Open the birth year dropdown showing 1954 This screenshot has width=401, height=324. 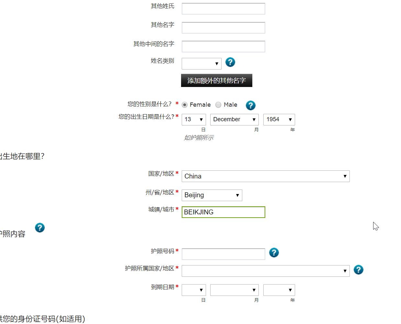tap(279, 119)
